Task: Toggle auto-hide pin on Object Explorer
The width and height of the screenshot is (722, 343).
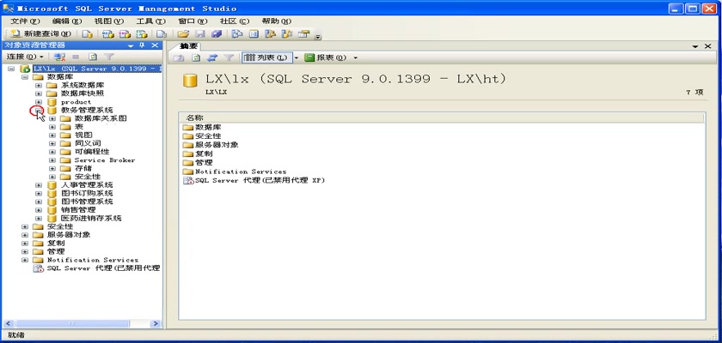Action: click(x=142, y=45)
